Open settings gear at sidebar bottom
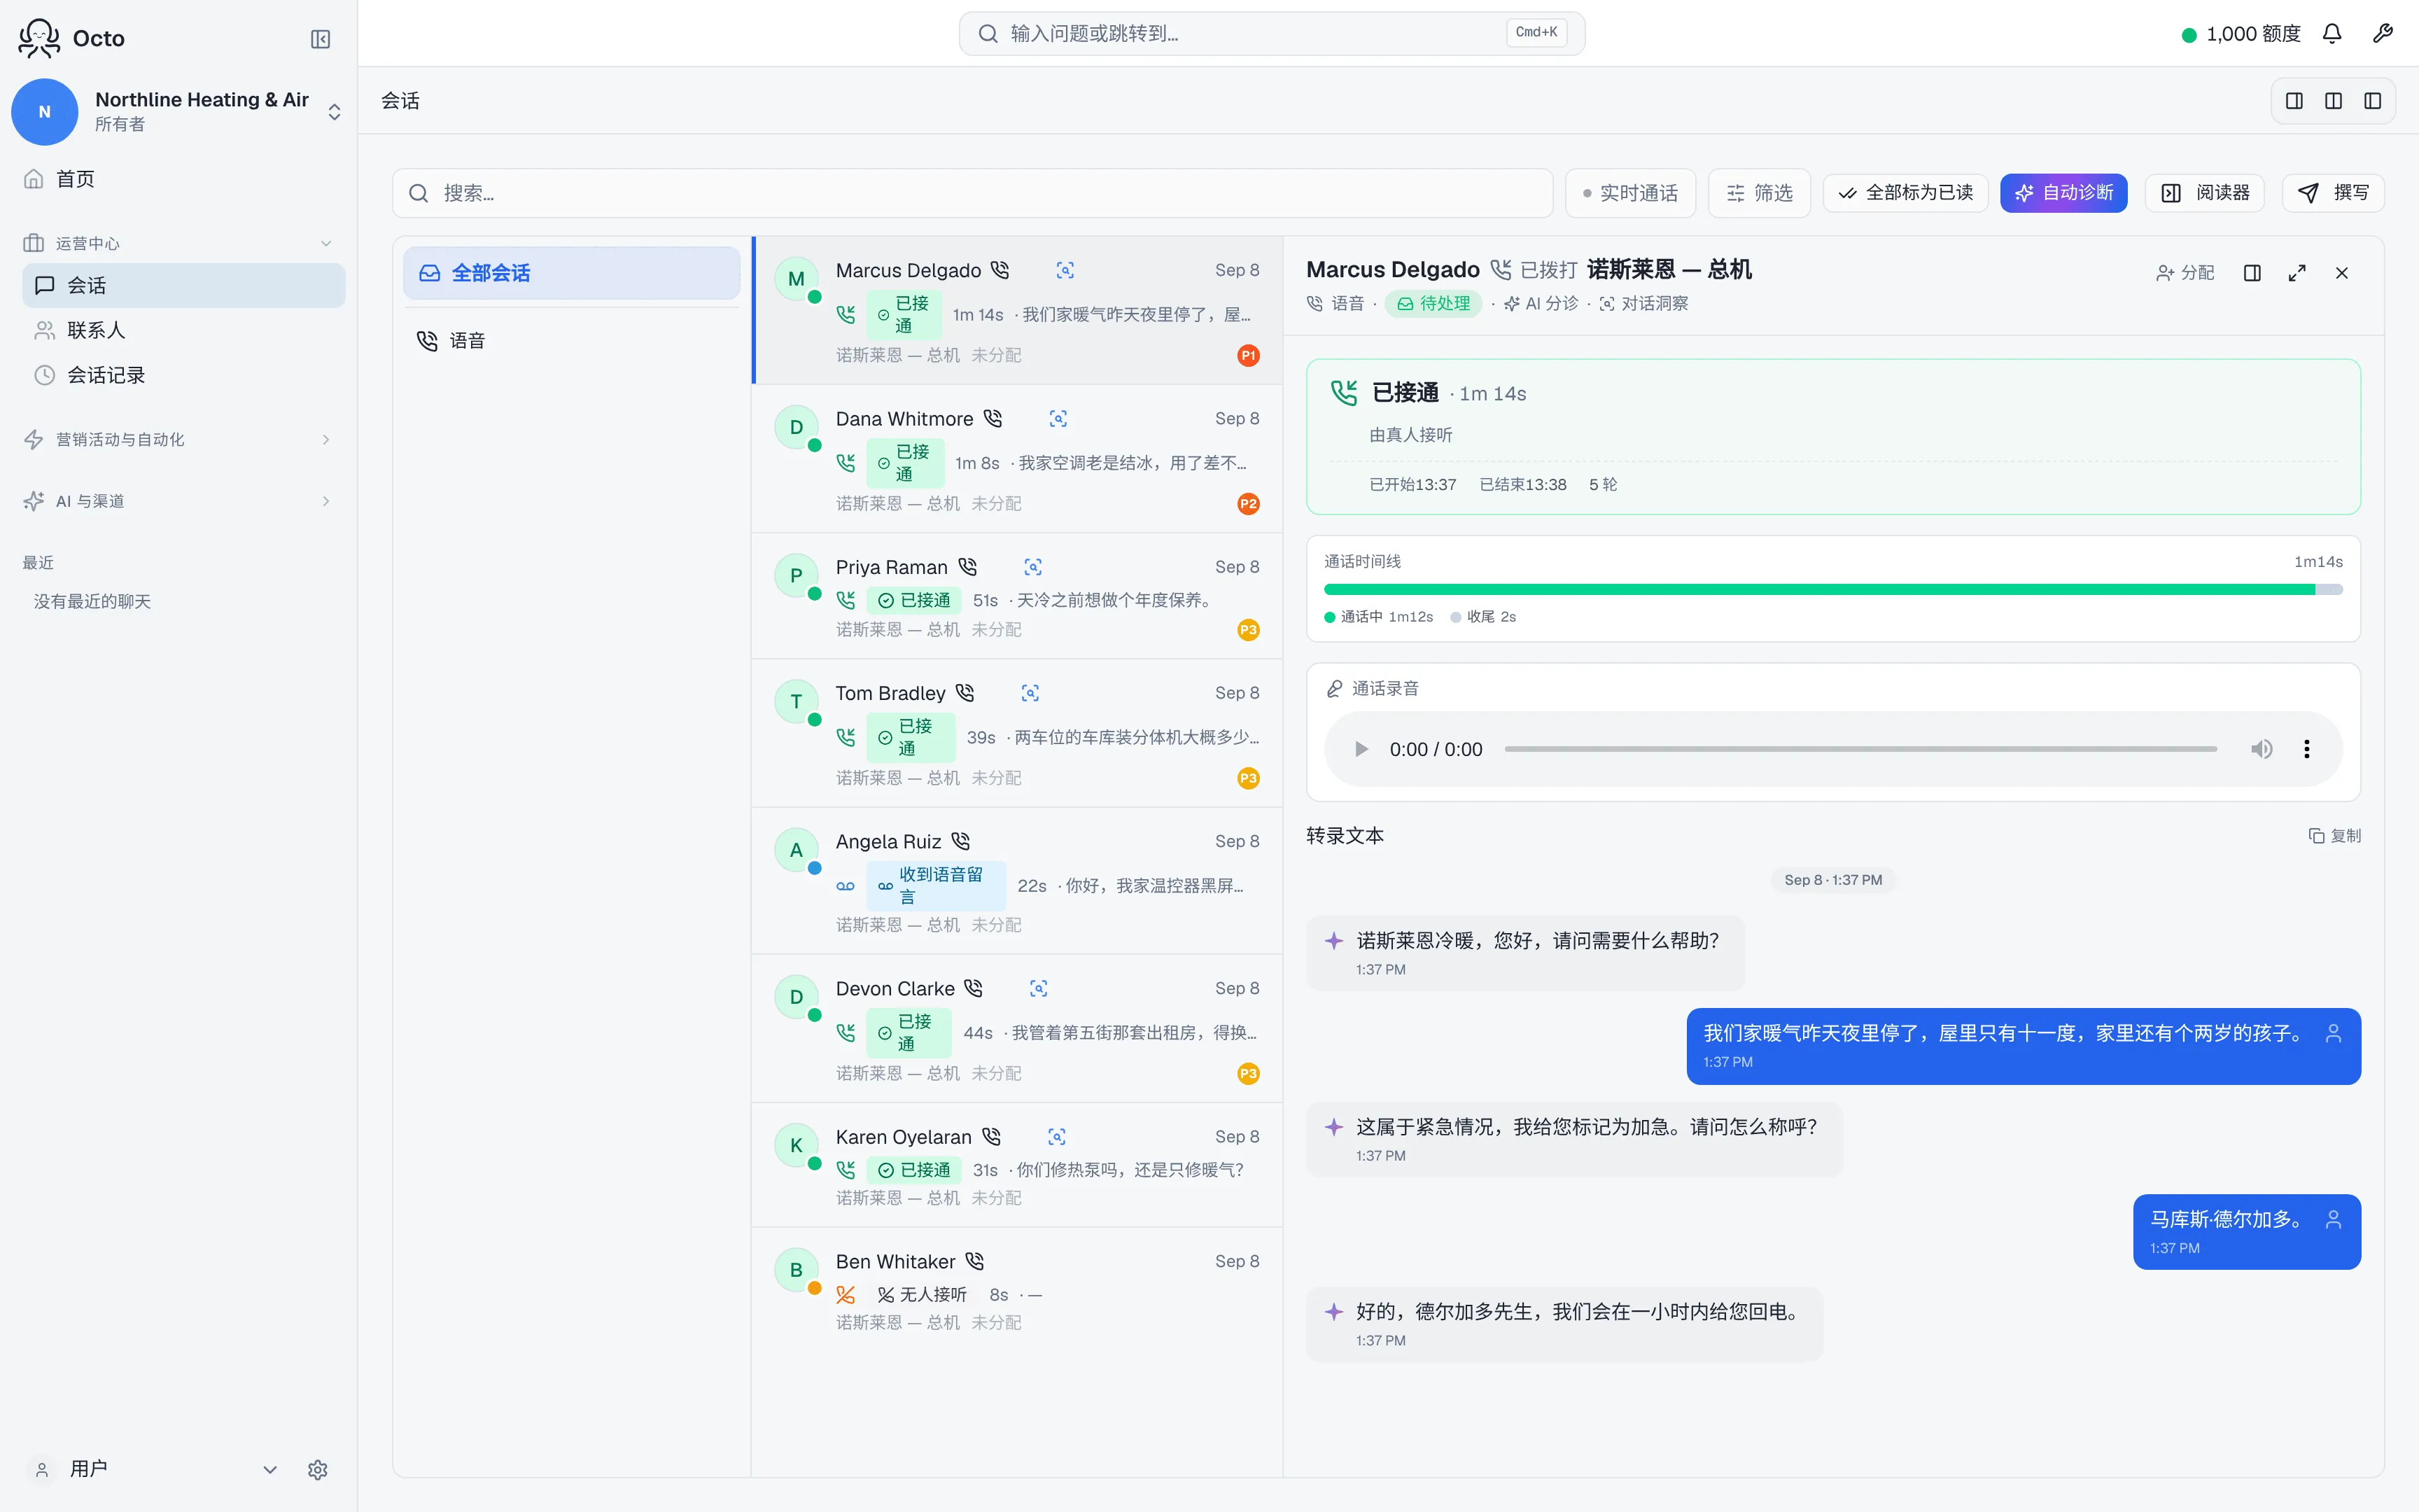Screen dimensions: 2419x1512 coord(318,1469)
